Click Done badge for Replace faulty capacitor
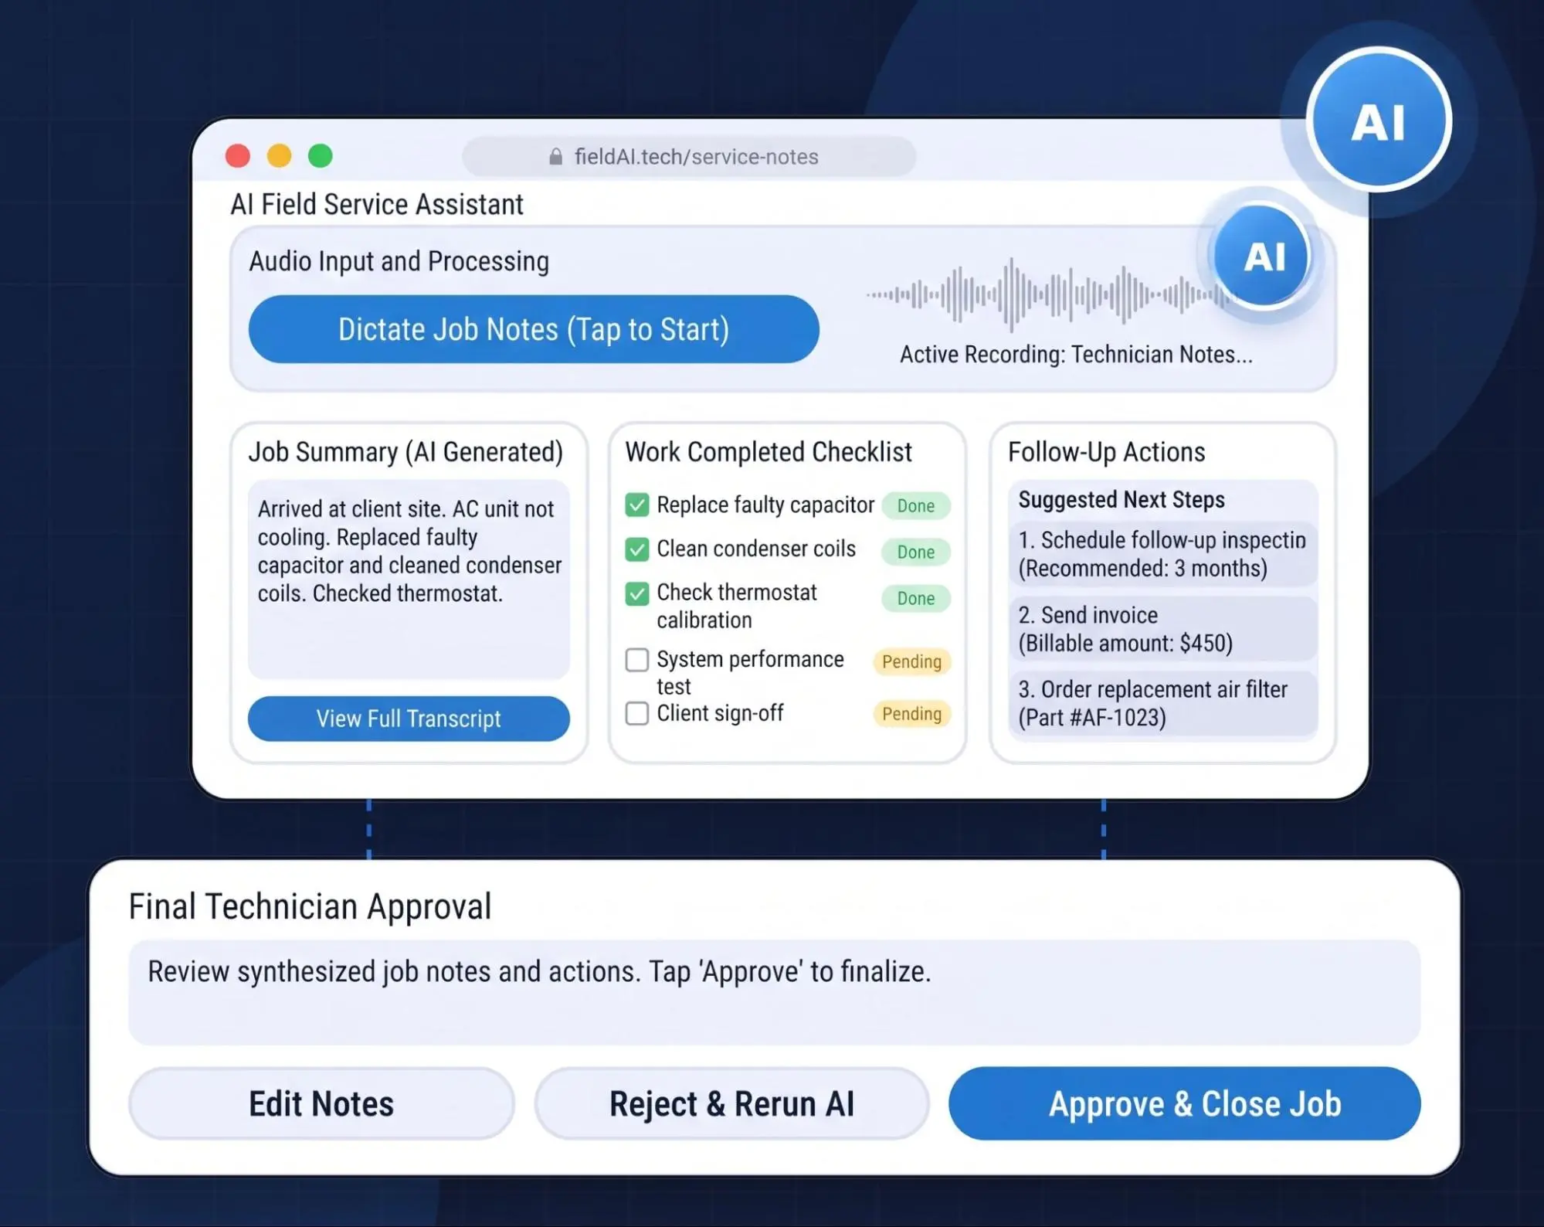Image resolution: width=1544 pixels, height=1227 pixels. click(x=916, y=506)
